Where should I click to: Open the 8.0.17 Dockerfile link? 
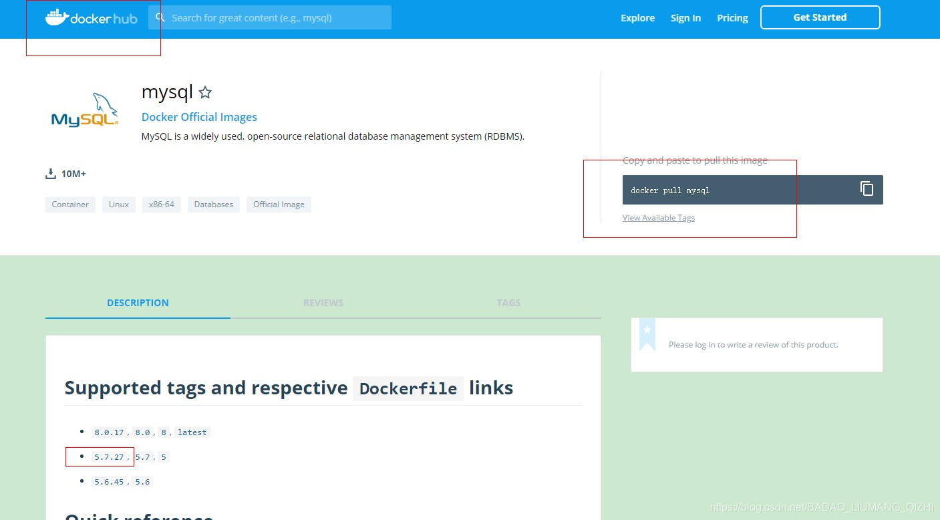coord(110,432)
